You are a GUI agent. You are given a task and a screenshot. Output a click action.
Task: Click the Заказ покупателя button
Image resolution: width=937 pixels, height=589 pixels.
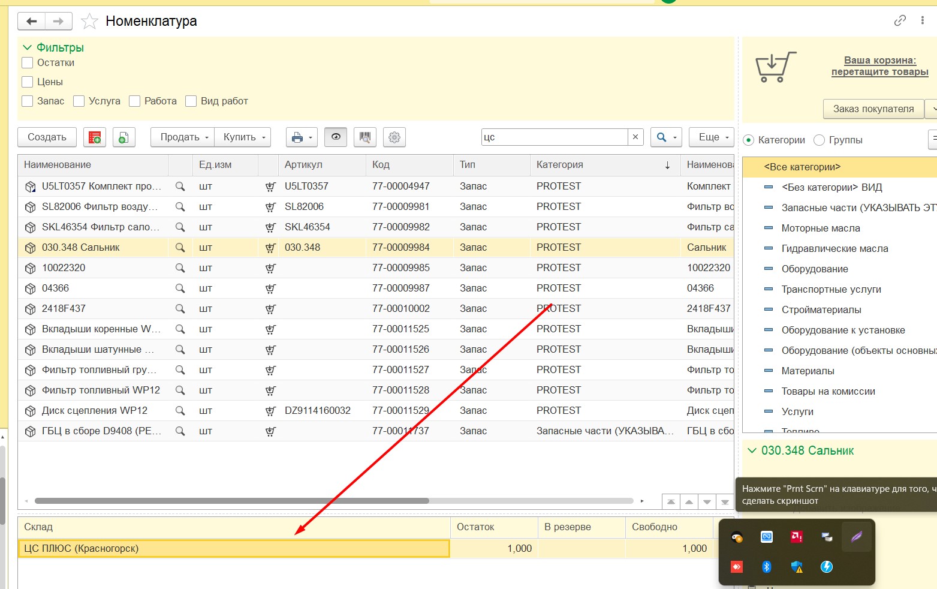pos(873,109)
